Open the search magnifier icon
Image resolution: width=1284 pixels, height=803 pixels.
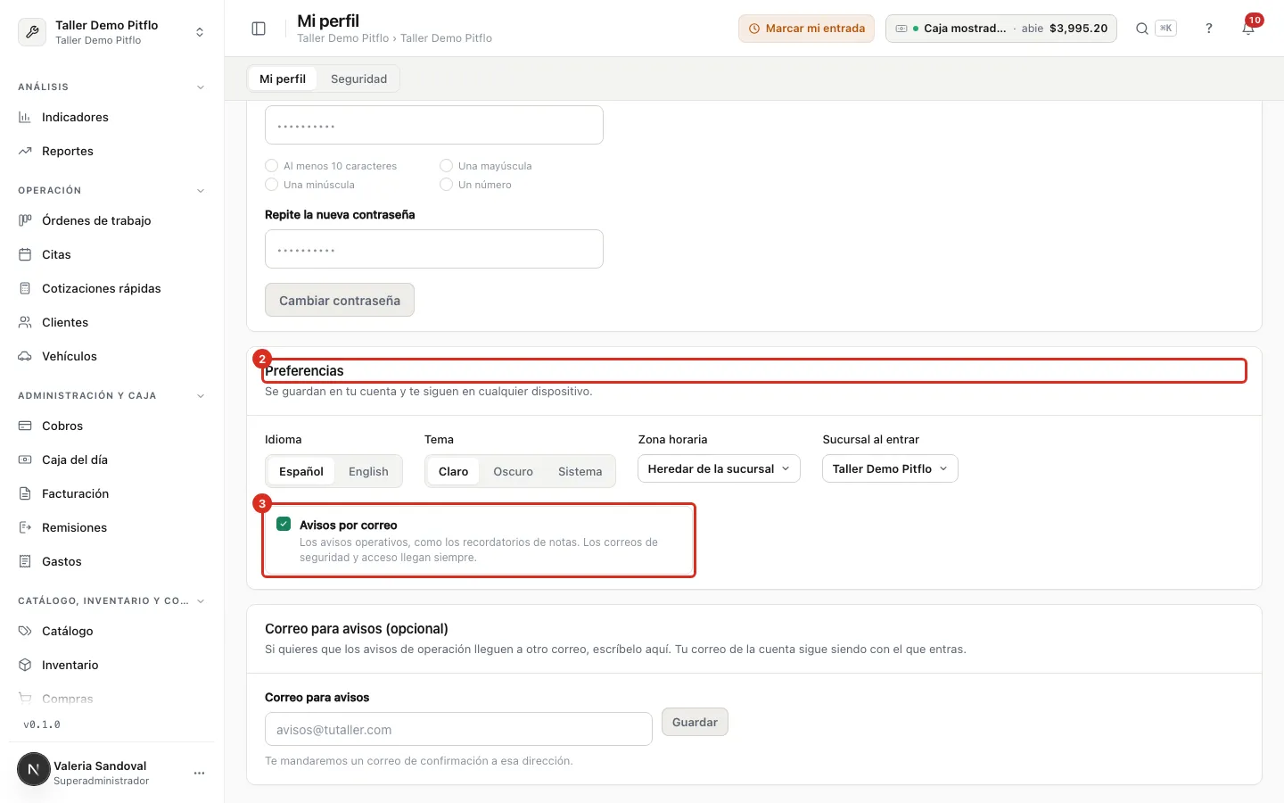pos(1141,29)
